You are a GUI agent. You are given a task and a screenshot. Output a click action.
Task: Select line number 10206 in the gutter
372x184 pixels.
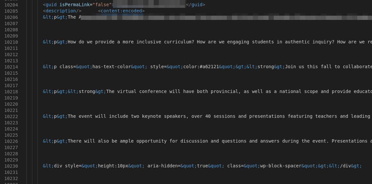(11, 17)
